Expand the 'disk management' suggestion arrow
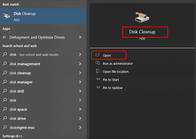This screenshot has height=139, width=196. pos(80,64)
